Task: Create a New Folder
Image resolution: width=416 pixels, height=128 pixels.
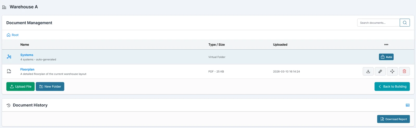Action: coord(50,86)
